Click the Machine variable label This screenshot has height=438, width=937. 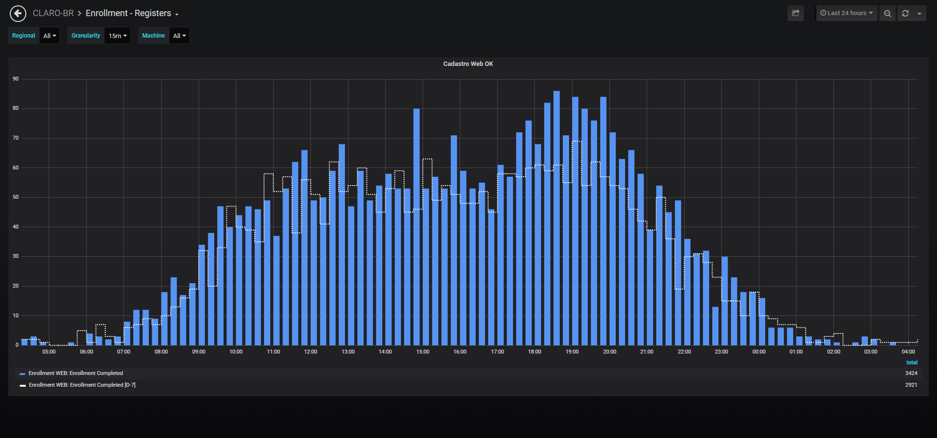click(x=154, y=36)
